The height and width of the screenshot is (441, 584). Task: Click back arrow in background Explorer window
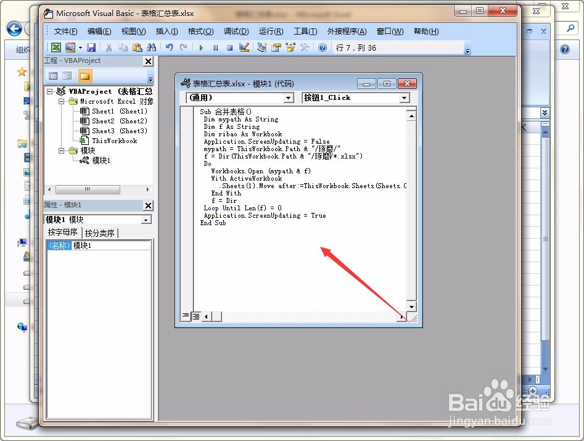tap(14, 28)
